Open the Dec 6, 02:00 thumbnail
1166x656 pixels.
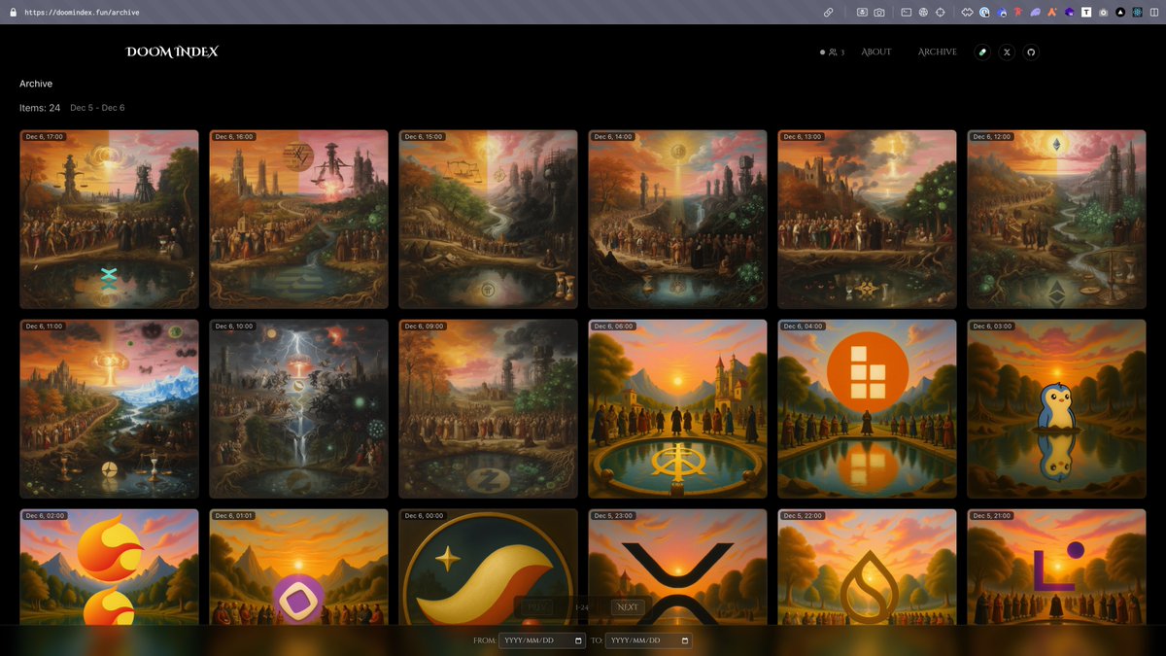click(x=109, y=567)
